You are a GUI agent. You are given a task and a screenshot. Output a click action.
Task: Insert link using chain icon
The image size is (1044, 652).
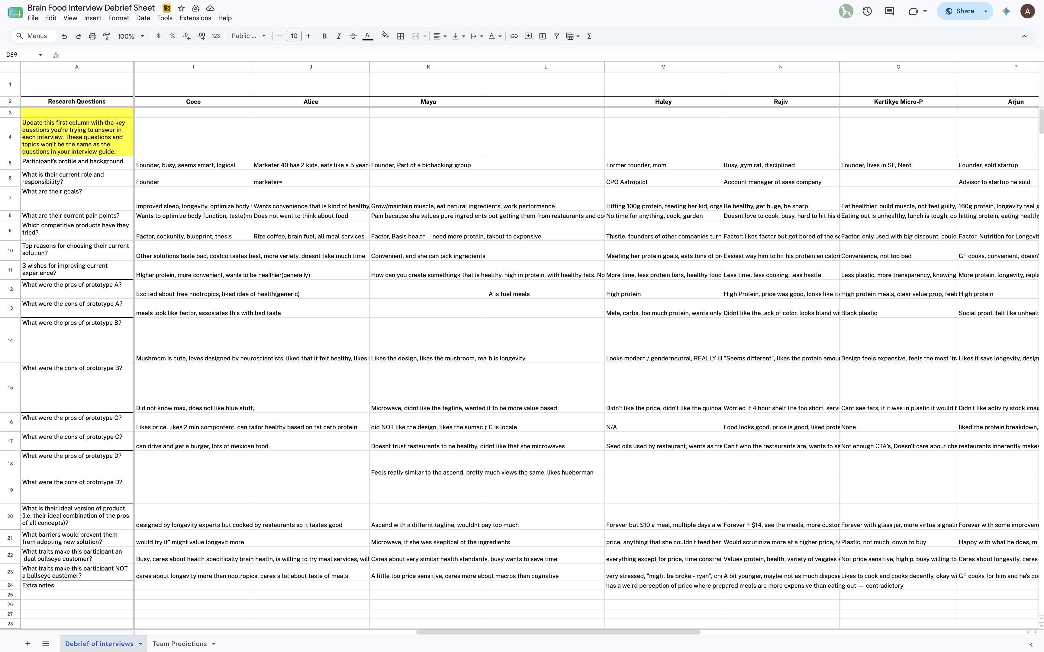pos(514,36)
